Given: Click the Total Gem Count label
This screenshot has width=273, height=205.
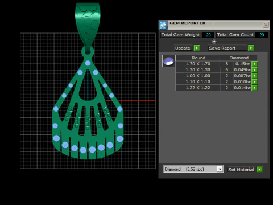Looking at the screenshot, I should click(x=235, y=35).
